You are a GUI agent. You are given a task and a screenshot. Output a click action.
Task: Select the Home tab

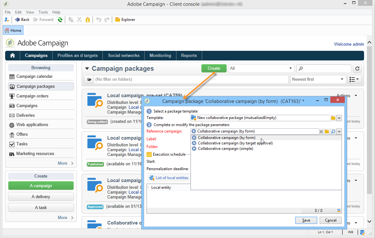coord(13,31)
